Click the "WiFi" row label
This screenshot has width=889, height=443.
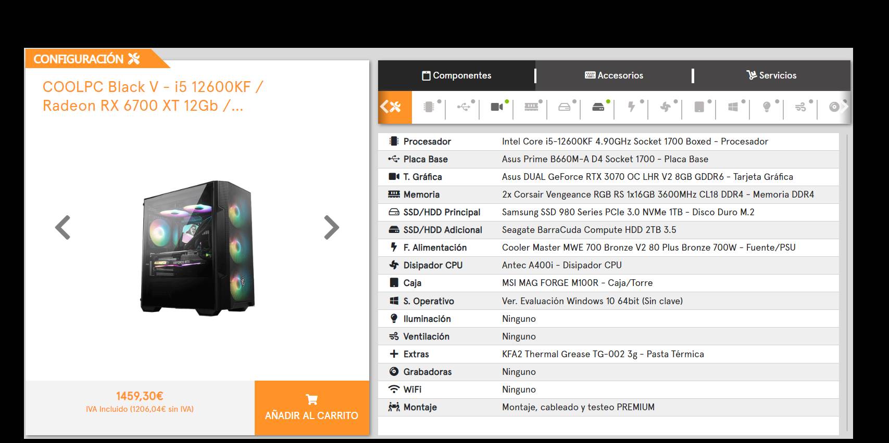[x=412, y=389]
